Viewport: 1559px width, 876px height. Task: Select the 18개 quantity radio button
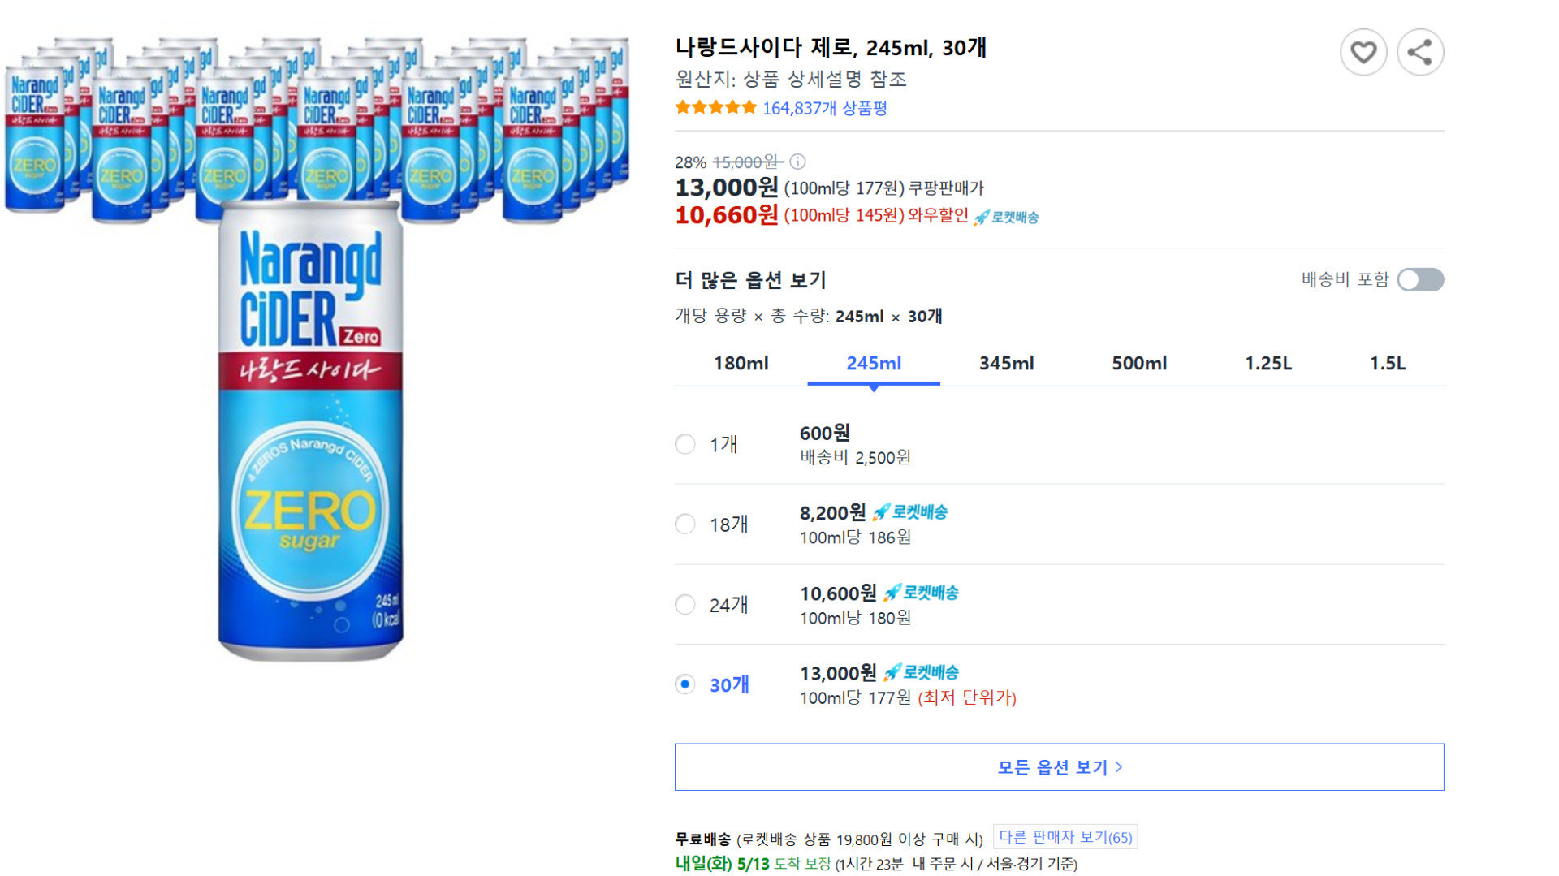(x=684, y=524)
